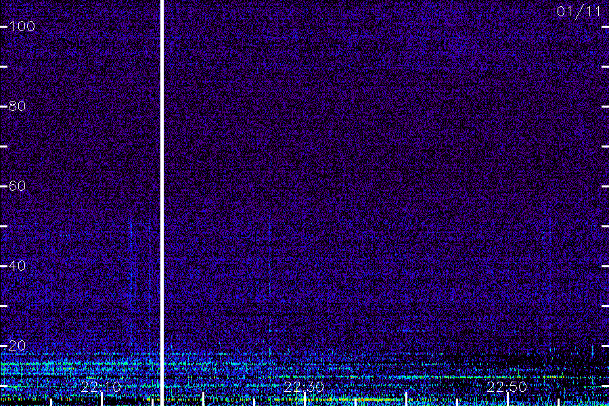This screenshot has width=609, height=406.
Task: Click the 22:50 time axis label
Action: [507, 386]
